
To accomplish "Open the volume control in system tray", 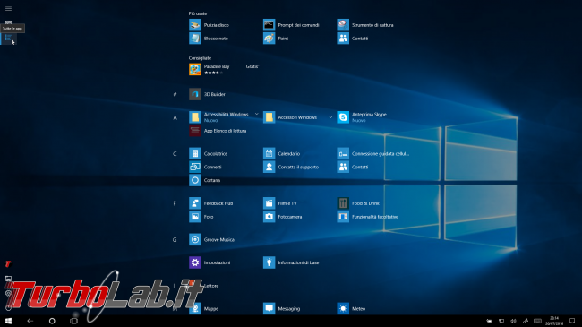I will click(513, 321).
